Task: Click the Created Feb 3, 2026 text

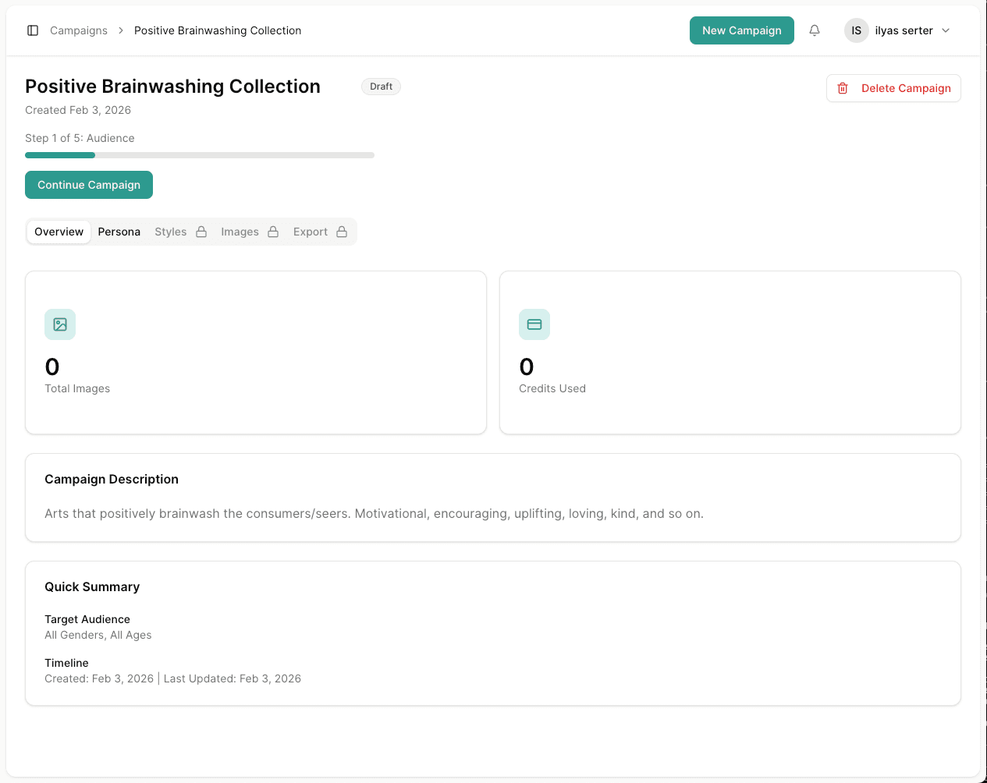Action: point(78,110)
